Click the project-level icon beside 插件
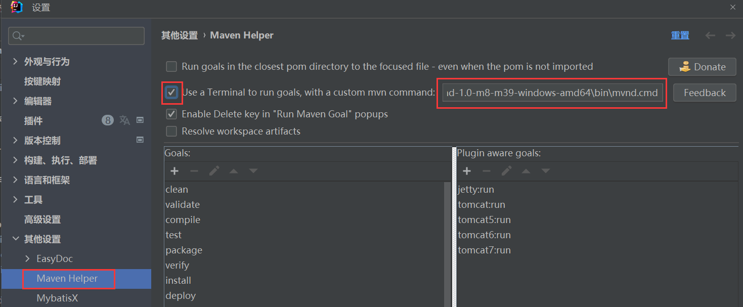 [x=140, y=120]
